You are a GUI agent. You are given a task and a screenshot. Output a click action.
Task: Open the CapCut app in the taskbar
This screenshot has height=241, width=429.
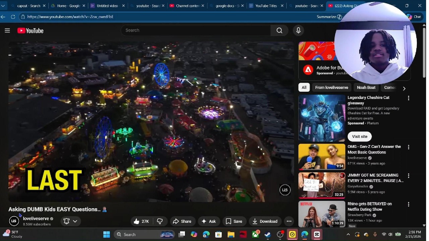[x=317, y=235]
